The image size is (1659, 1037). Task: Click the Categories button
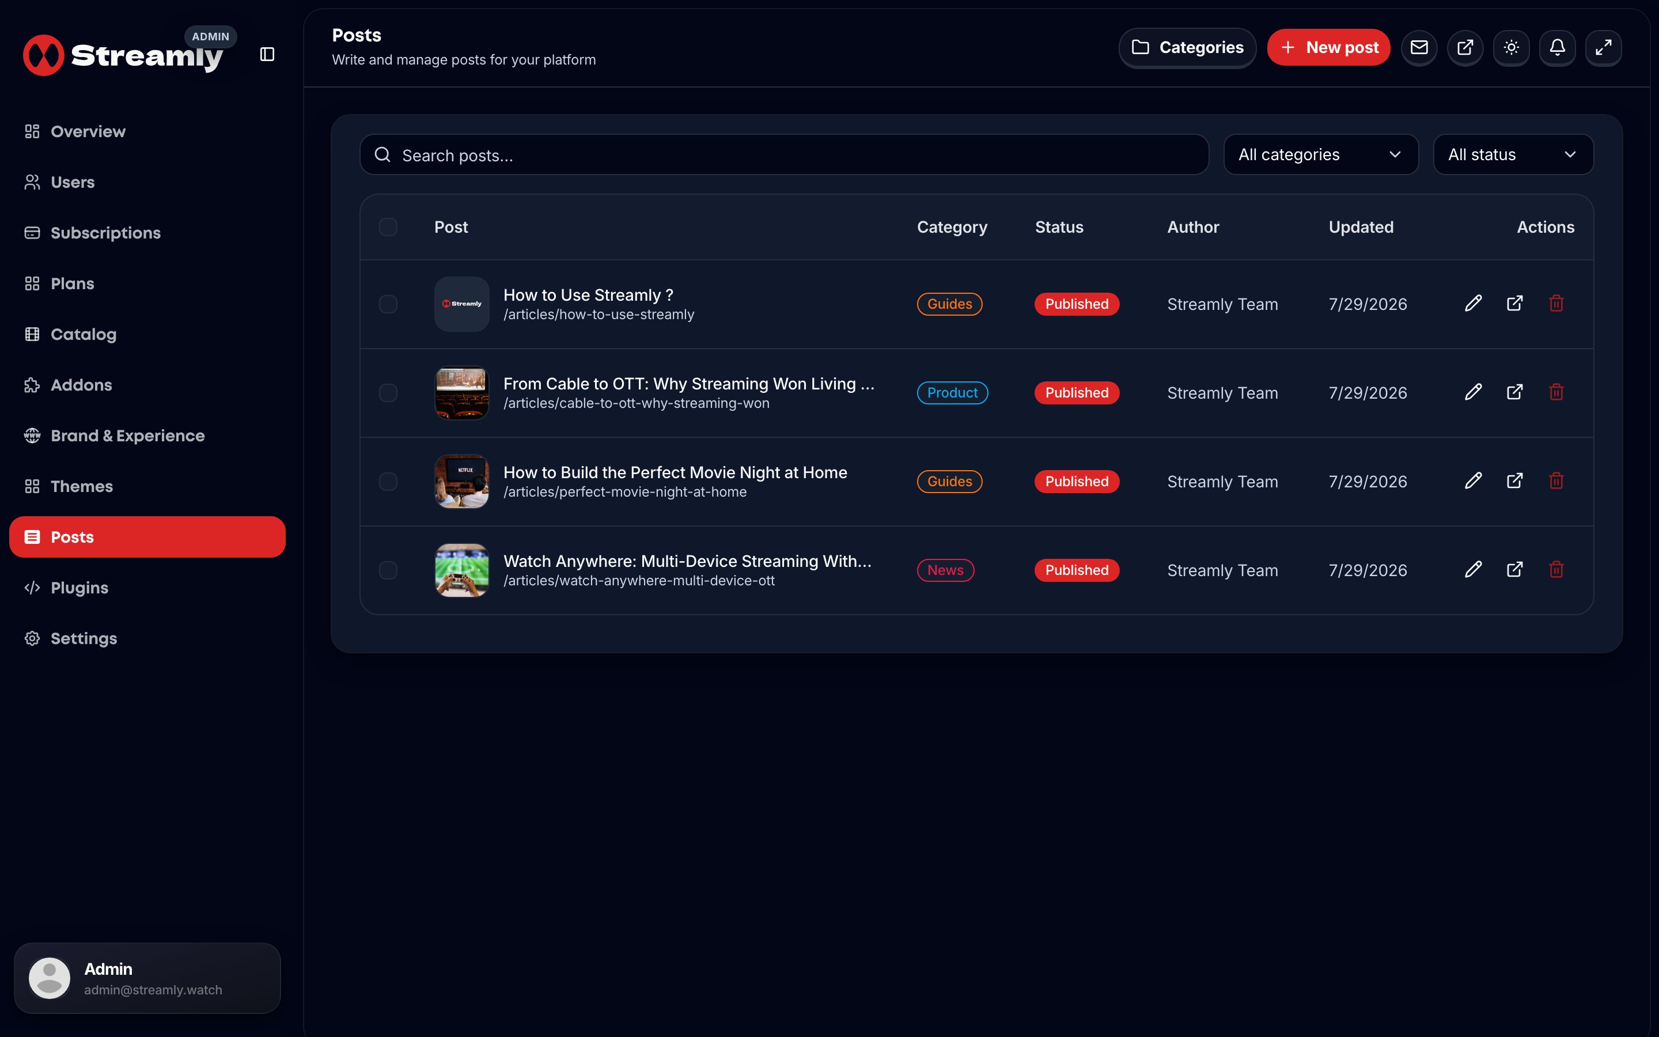point(1187,47)
